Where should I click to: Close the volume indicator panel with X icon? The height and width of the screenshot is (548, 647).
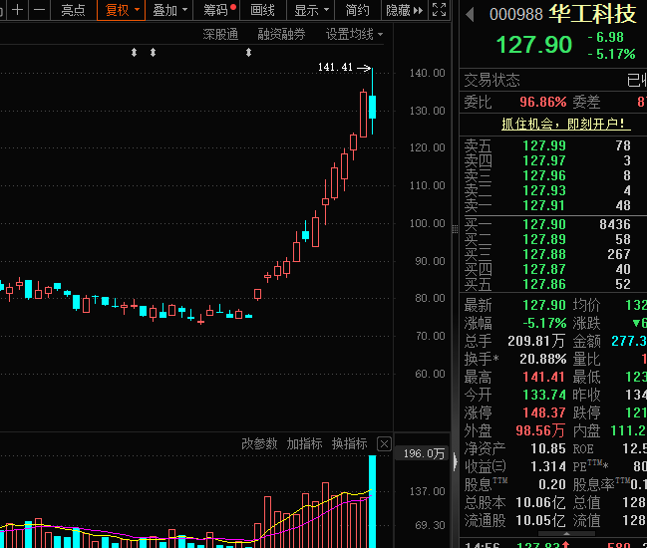384,443
